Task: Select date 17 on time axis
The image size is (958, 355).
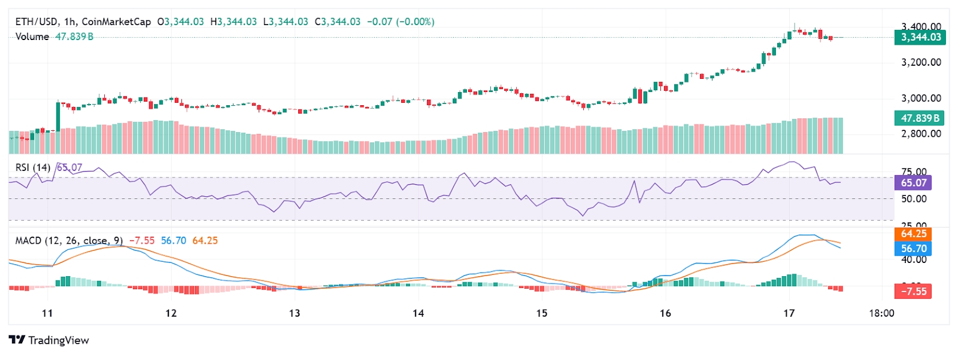Action: (x=789, y=313)
